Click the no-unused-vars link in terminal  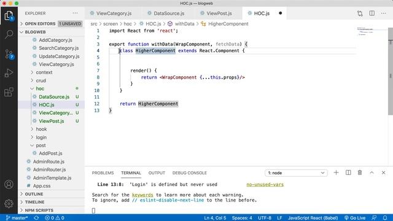(x=265, y=184)
